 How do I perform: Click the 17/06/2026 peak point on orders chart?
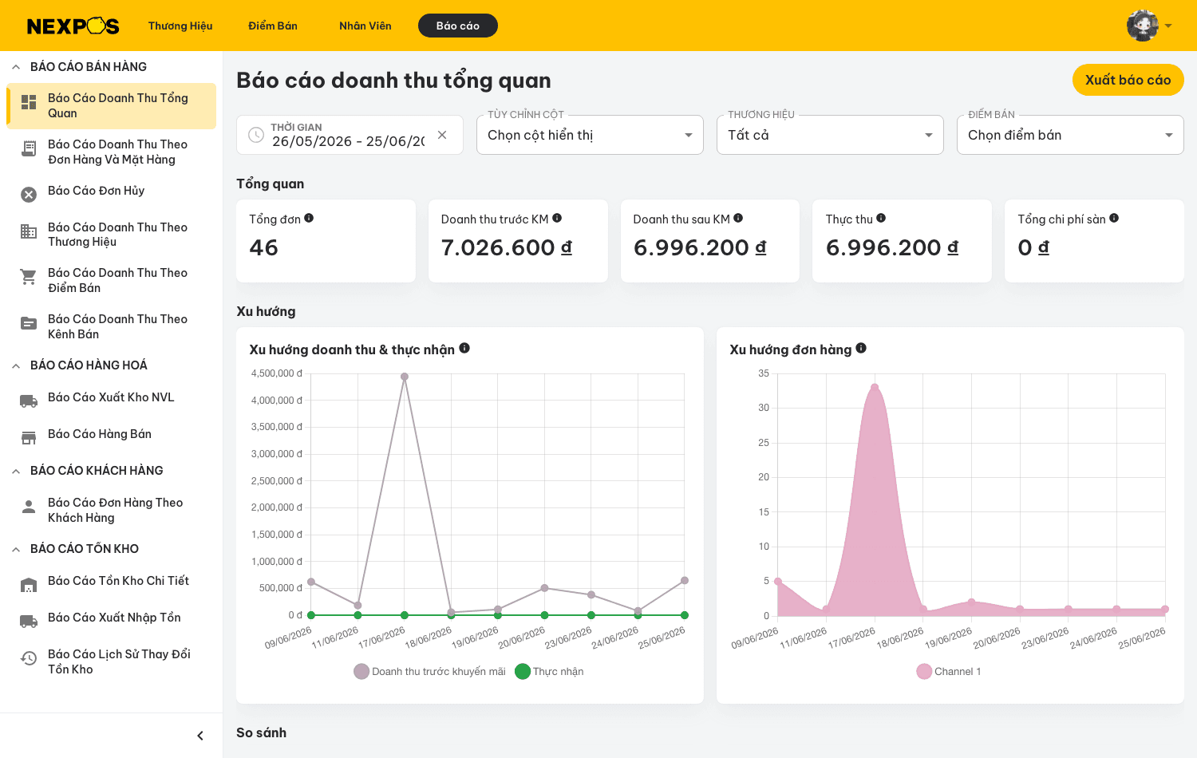coord(875,388)
